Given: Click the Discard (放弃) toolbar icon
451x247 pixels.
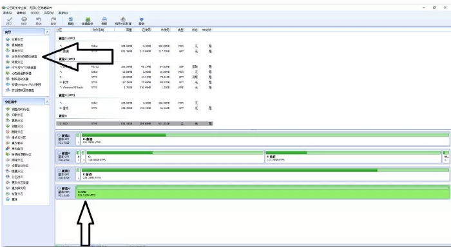Looking at the screenshot, I should 24,21.
